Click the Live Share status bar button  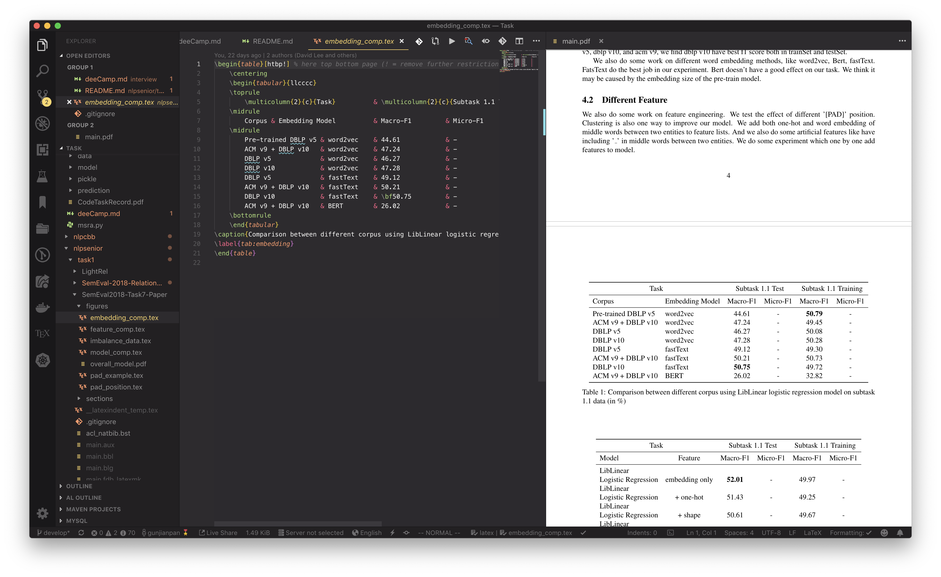point(218,533)
